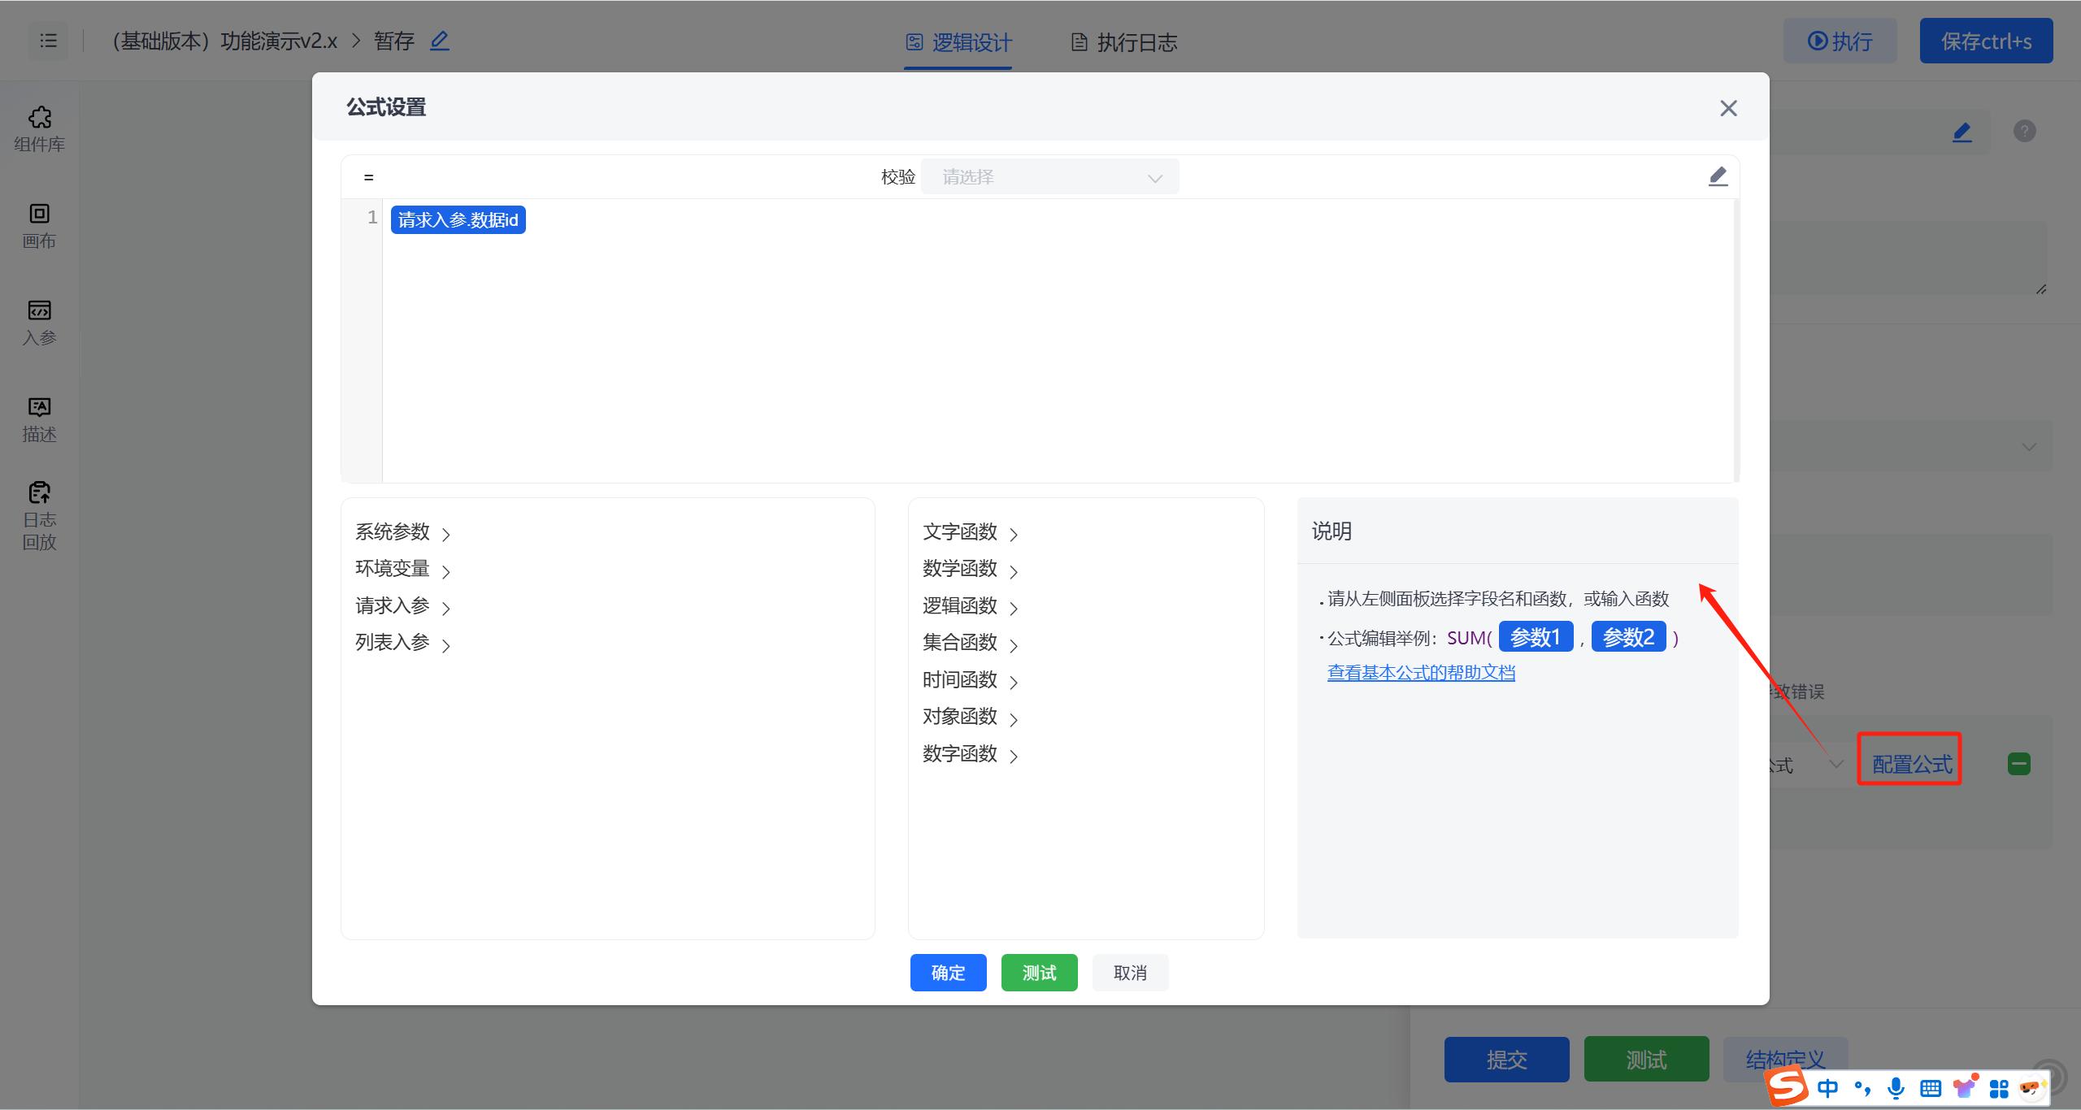This screenshot has width=2081, height=1110.
Task: Click the edit icon next to 暂存
Action: click(x=440, y=41)
